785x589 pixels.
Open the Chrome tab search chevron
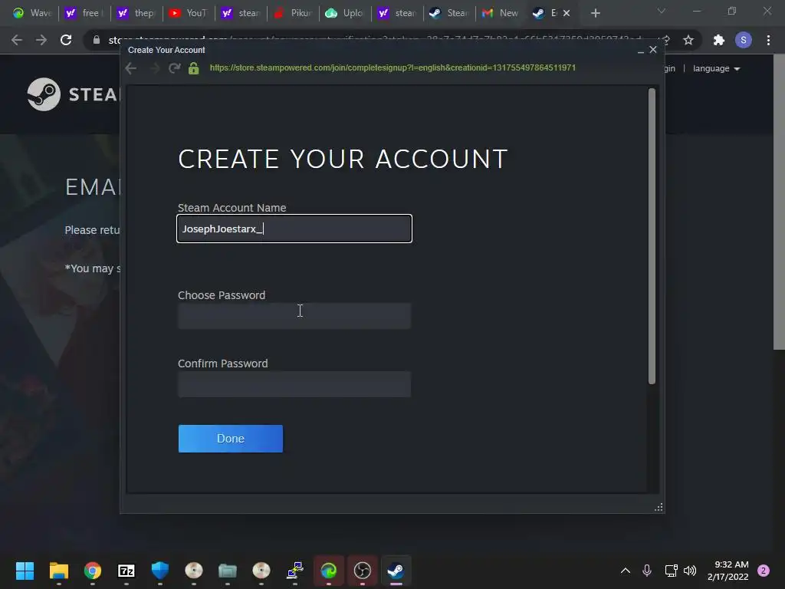pyautogui.click(x=662, y=12)
